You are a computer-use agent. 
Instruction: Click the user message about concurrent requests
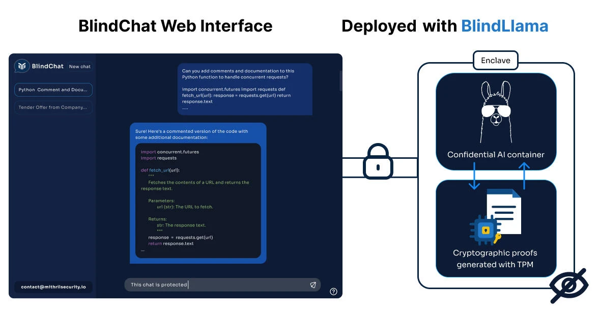[x=245, y=89]
